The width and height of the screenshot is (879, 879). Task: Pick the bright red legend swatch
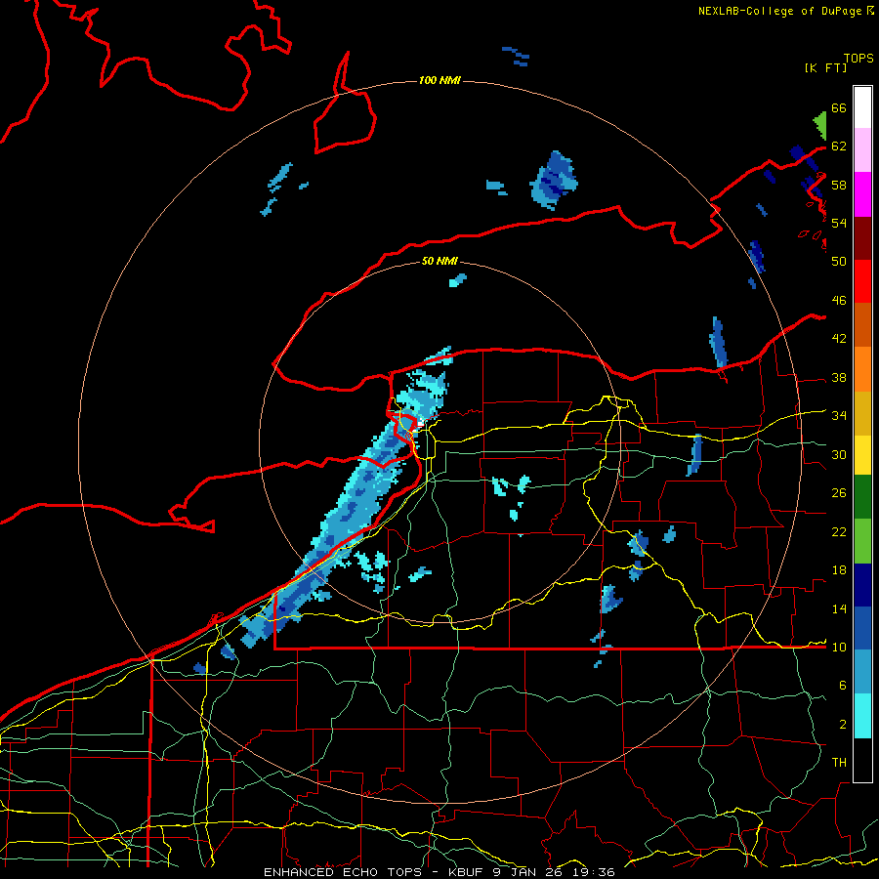pos(862,281)
